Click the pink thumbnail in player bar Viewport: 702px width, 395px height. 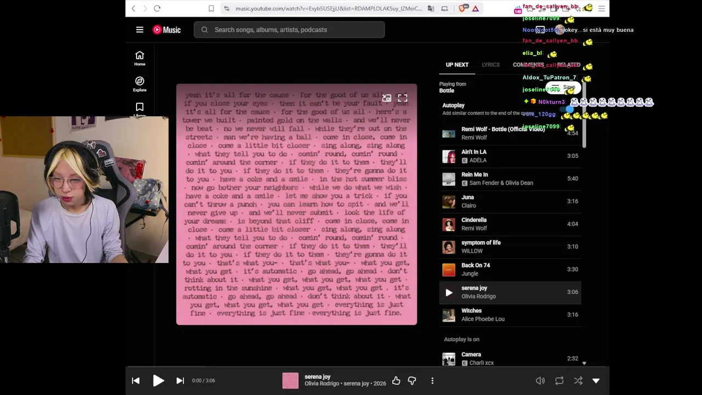[290, 381]
